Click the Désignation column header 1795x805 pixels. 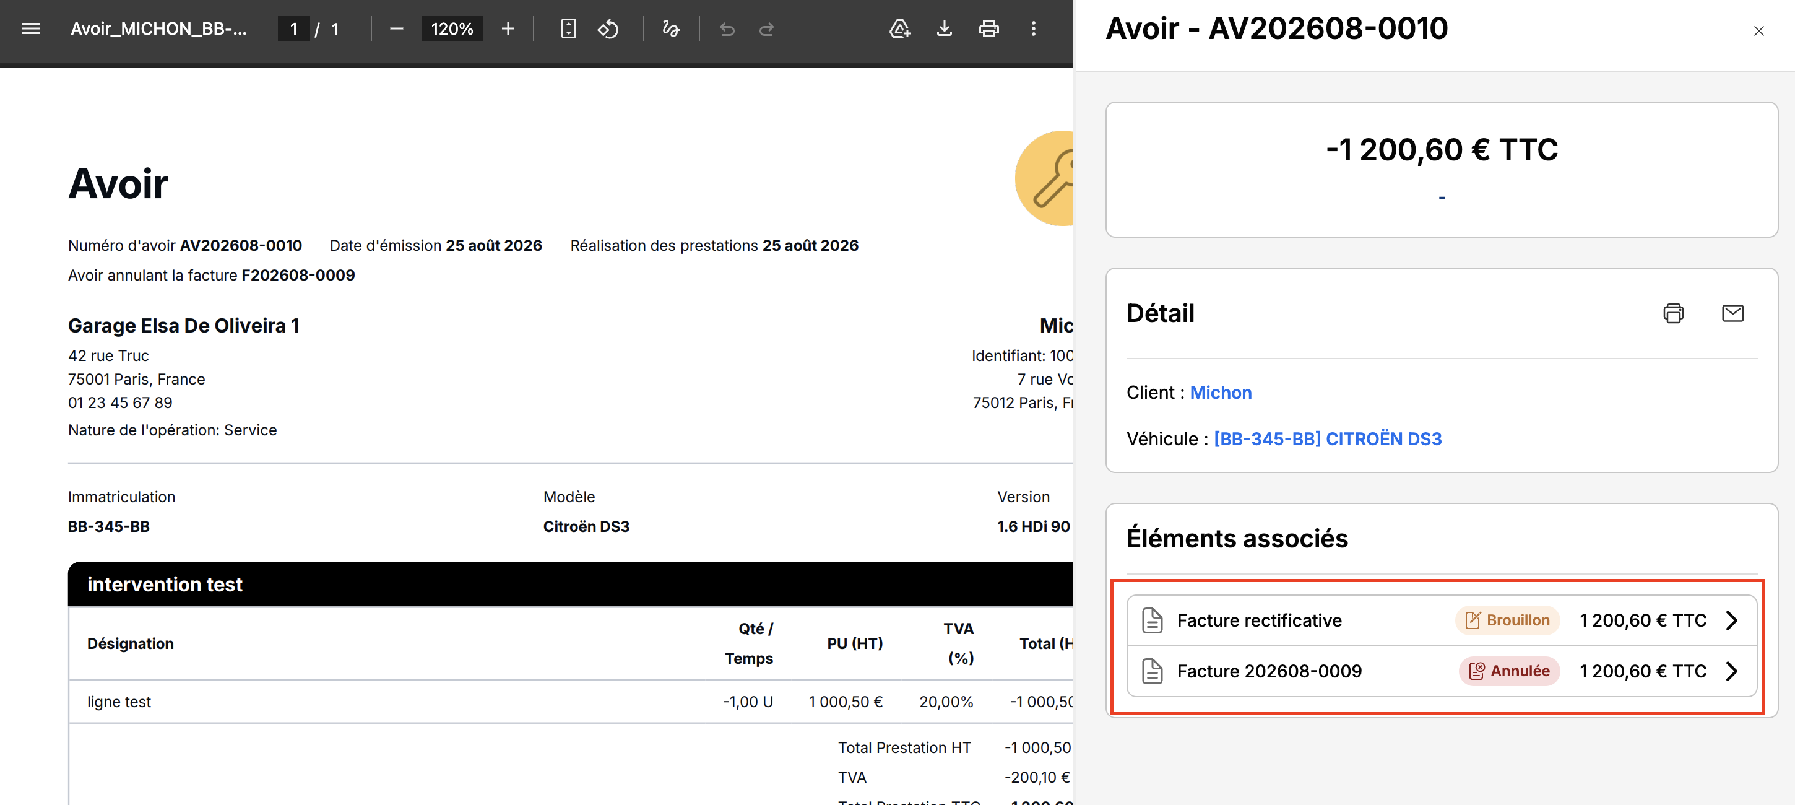click(x=131, y=643)
